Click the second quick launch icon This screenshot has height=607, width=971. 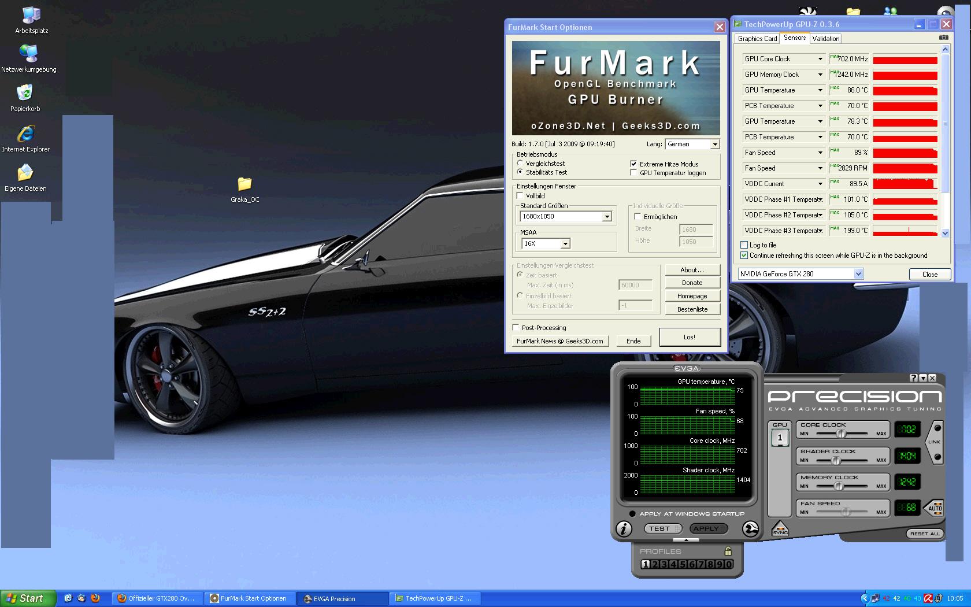tap(81, 598)
